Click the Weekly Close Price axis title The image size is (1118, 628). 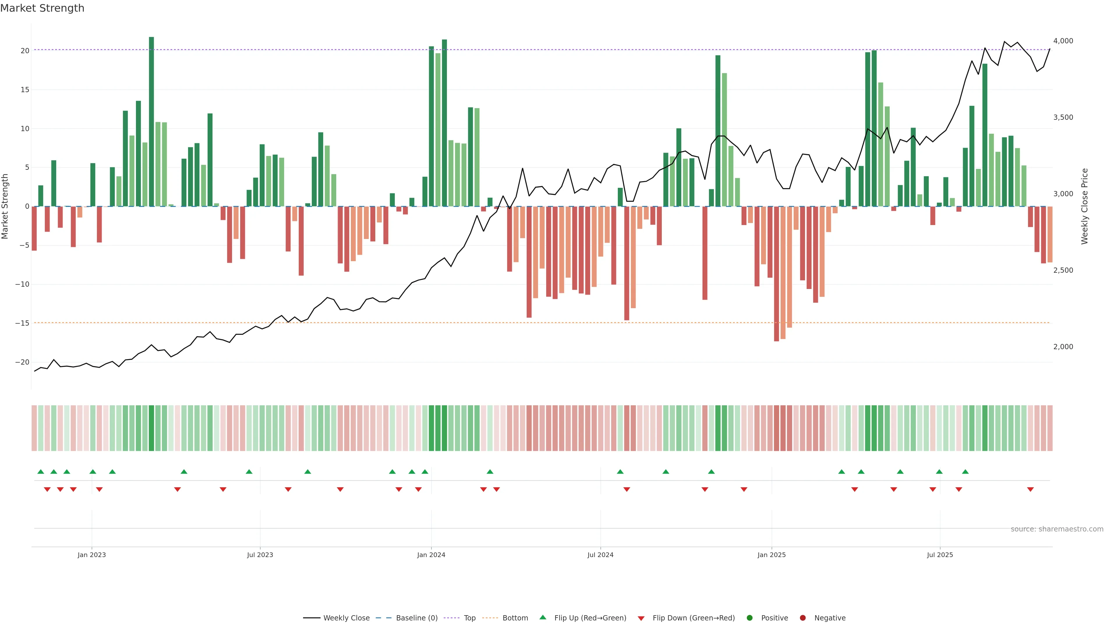point(1085,206)
